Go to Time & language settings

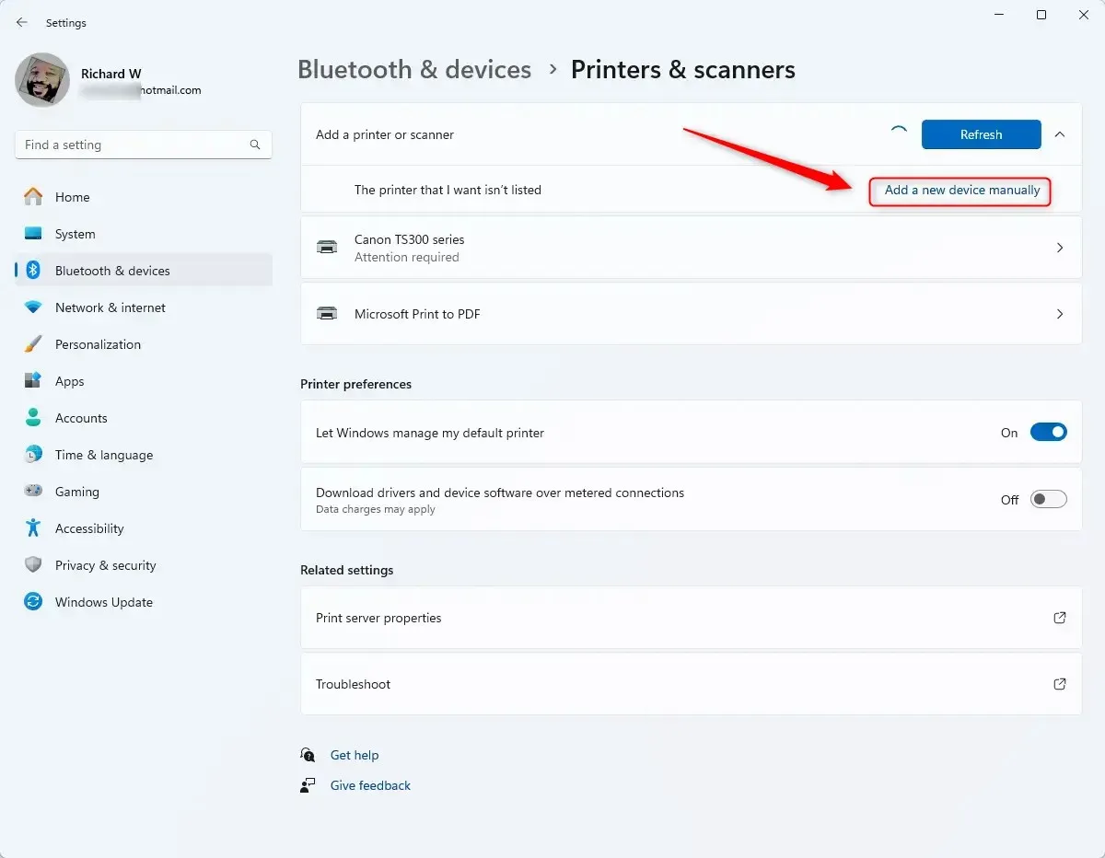103,455
